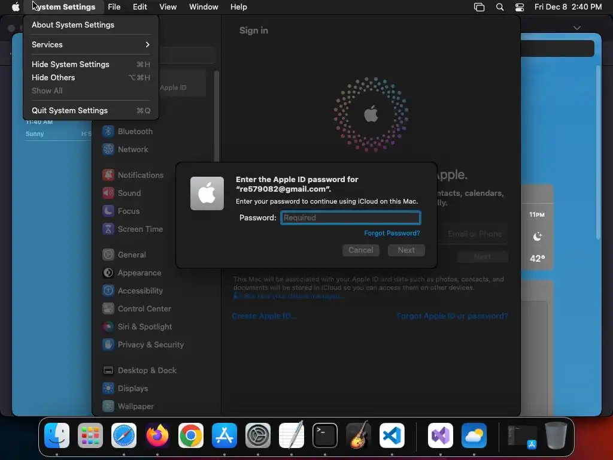Launch Visual Studio Code from the Dock
Viewport: 613px width, 460px height.
click(392, 435)
